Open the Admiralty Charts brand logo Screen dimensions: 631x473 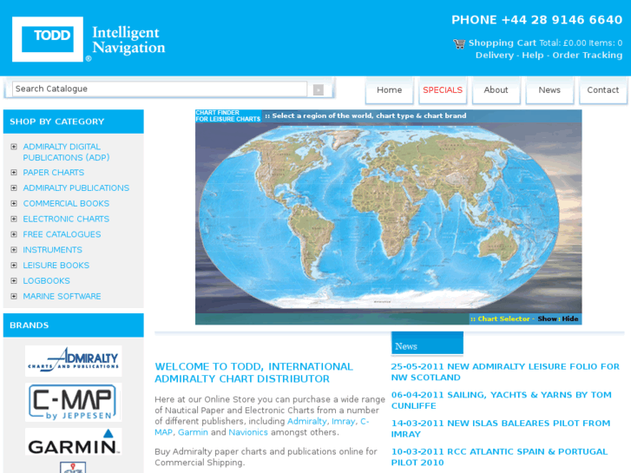pos(73,361)
